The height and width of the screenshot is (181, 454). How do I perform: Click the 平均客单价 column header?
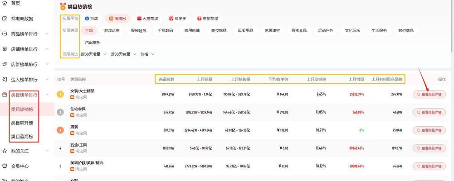coord(278,79)
